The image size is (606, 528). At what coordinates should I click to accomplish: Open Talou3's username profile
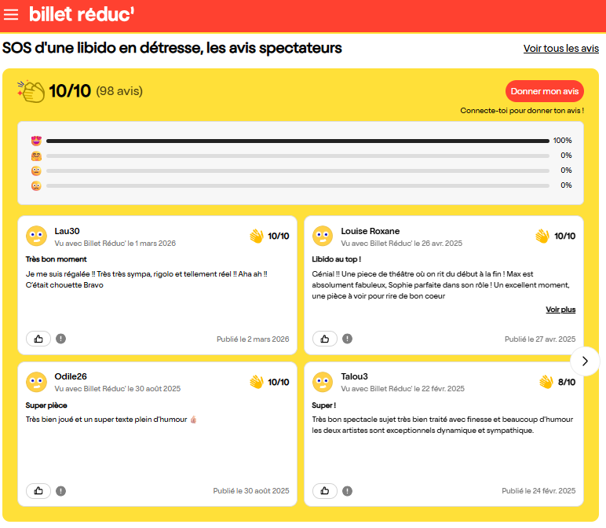pyautogui.click(x=354, y=376)
